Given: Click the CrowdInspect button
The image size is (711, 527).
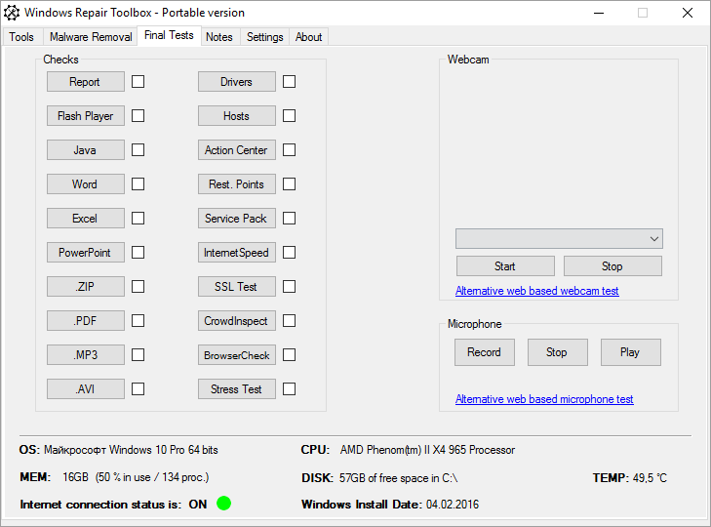Looking at the screenshot, I should point(236,321).
